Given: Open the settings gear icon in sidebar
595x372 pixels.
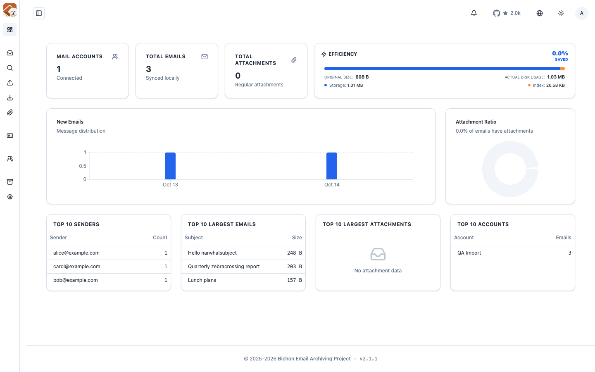Looking at the screenshot, I should (x=10, y=197).
